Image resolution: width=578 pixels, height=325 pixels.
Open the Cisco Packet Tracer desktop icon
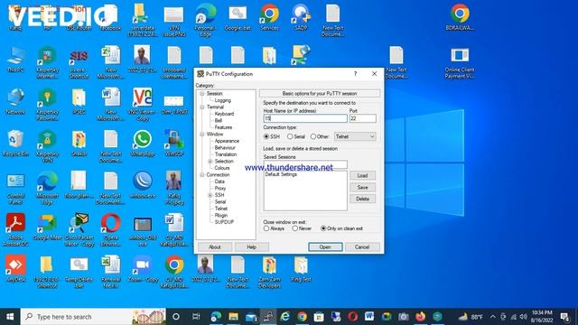pos(79,229)
